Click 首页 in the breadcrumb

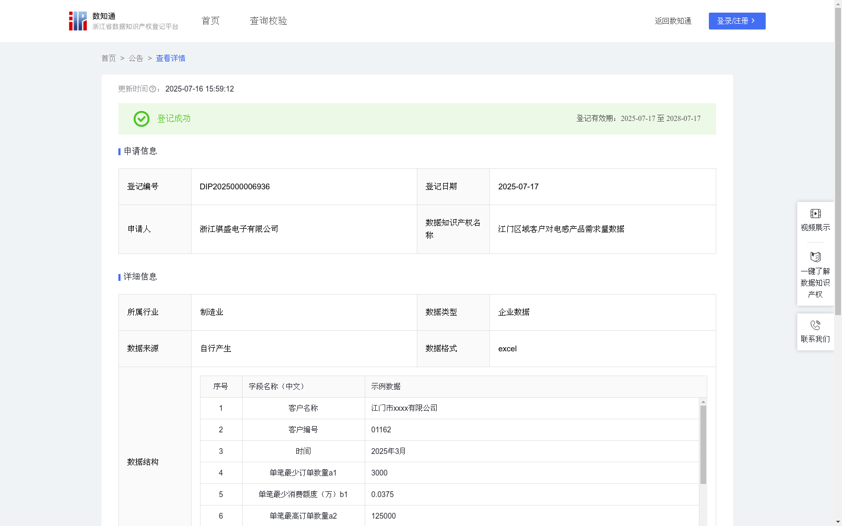109,58
